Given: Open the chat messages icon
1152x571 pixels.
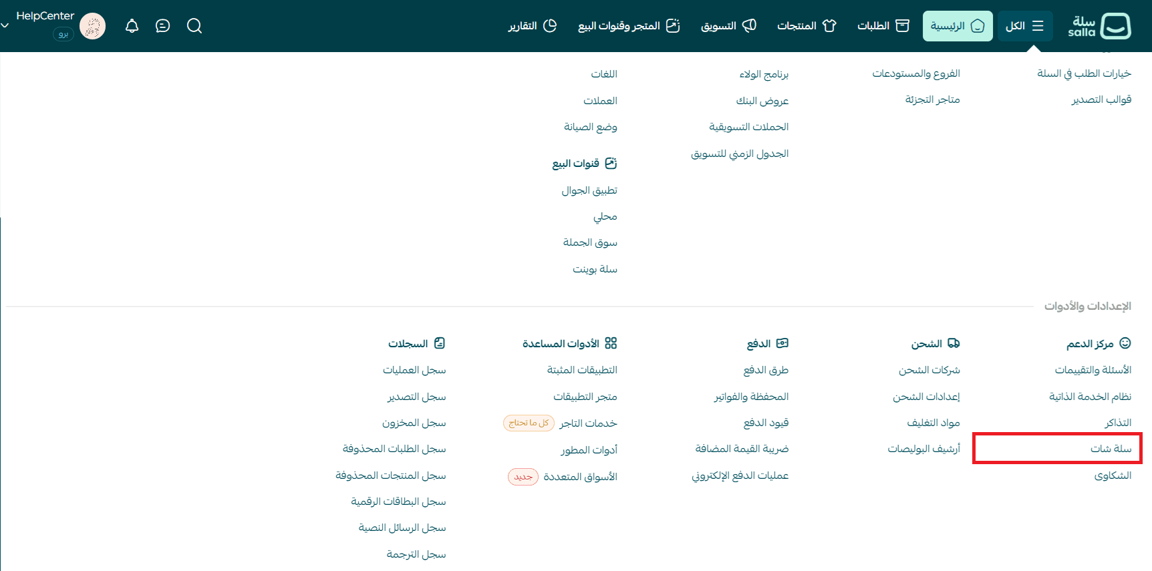Looking at the screenshot, I should [162, 26].
